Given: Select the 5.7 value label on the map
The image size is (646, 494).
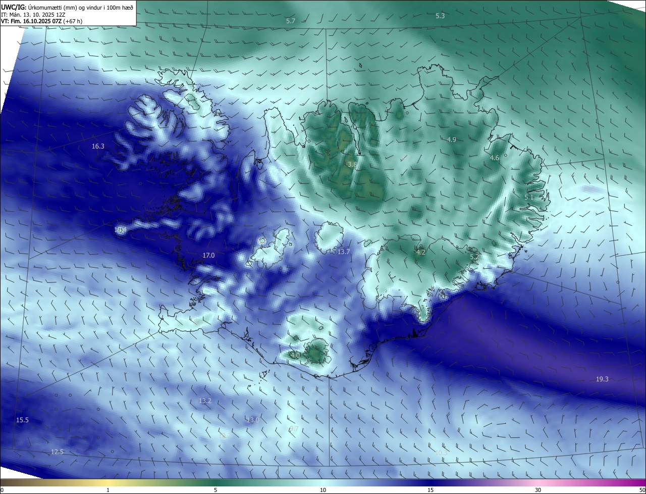Looking at the screenshot, I should click(290, 21).
